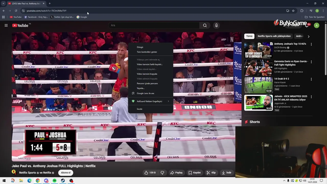This screenshot has height=184, width=327.
Task: Open the Netflix Sports channel avatar
Action: (14, 172)
